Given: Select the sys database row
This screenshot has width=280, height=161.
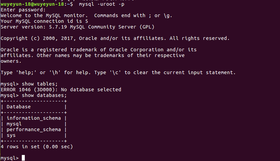Looking at the screenshot, I should pyautogui.click(x=34, y=135).
